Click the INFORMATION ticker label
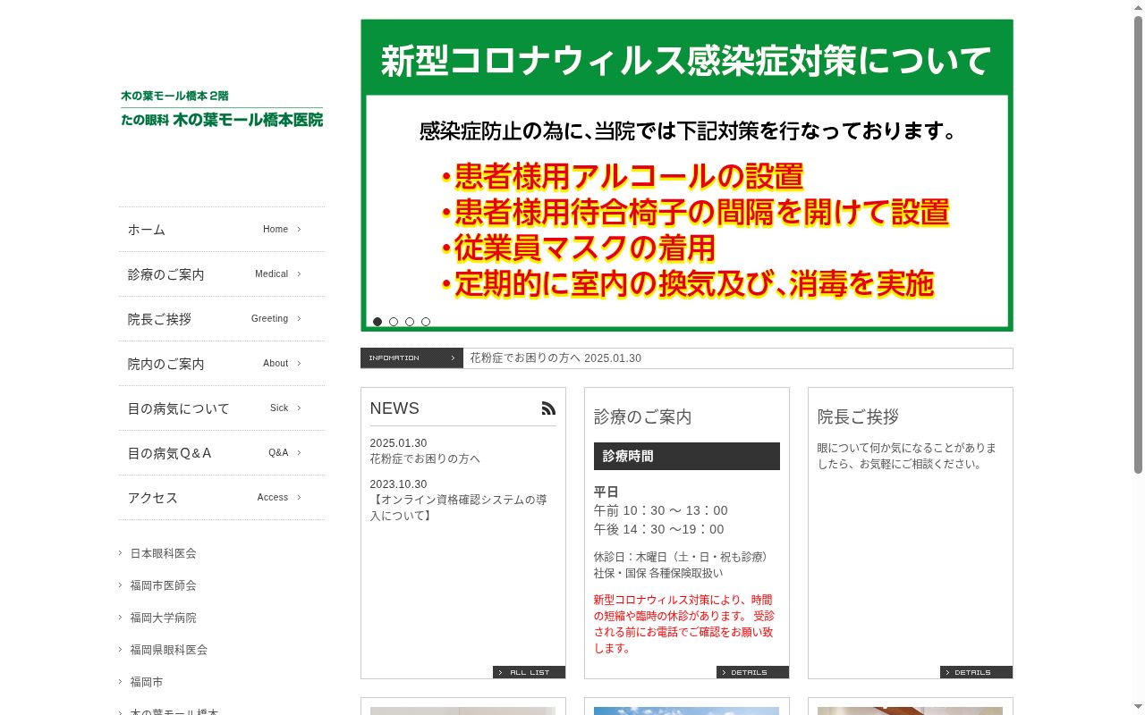 click(411, 358)
